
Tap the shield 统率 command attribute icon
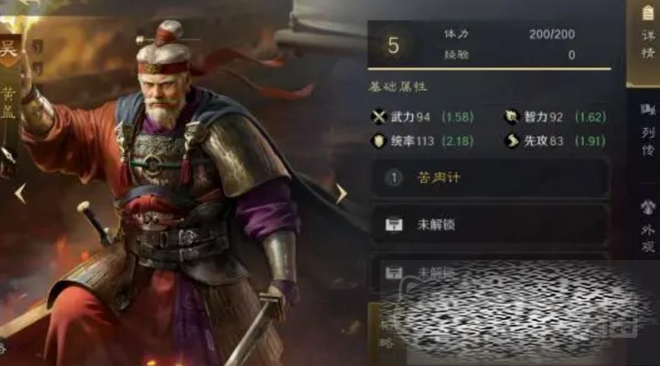379,141
